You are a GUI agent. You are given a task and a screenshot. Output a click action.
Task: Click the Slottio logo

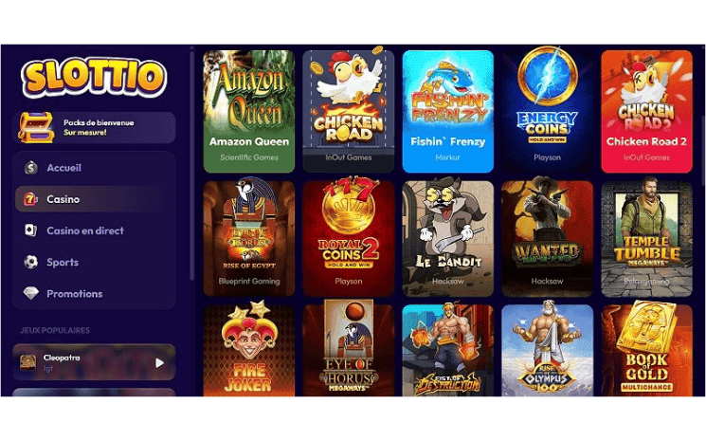94,78
